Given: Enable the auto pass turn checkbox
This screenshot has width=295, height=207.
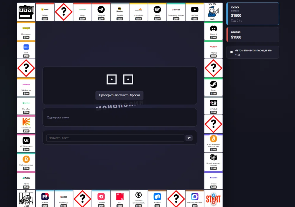Looking at the screenshot, I should [231, 52].
